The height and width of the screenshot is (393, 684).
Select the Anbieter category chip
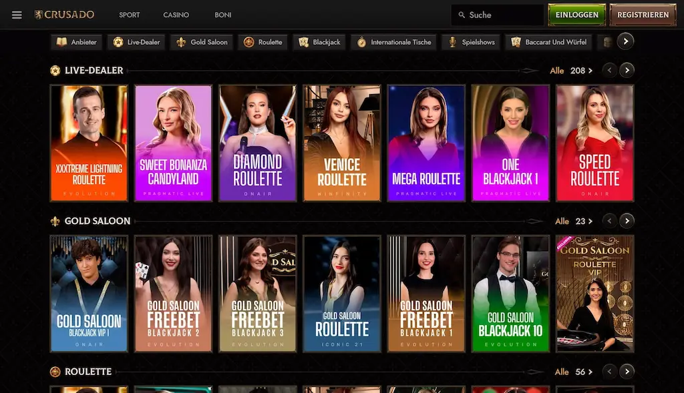click(76, 42)
